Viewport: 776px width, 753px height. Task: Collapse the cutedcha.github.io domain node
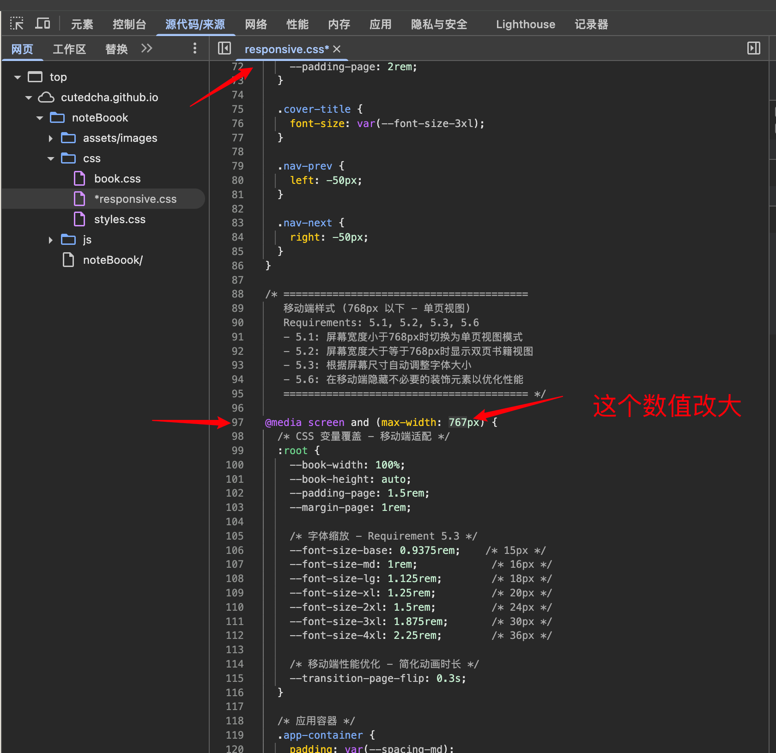(29, 97)
